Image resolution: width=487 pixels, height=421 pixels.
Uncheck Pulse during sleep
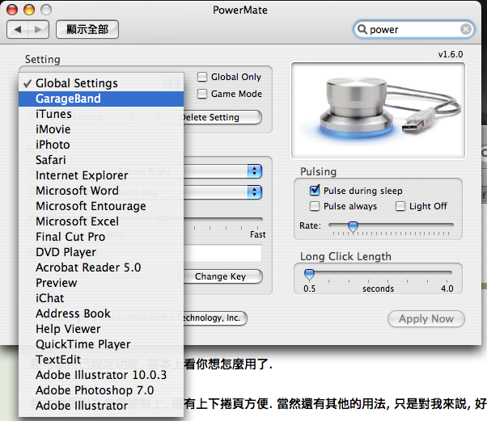click(x=315, y=190)
